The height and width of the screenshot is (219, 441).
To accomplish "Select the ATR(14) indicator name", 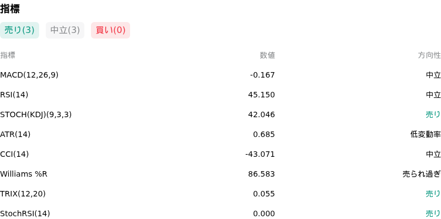I will point(15,134).
